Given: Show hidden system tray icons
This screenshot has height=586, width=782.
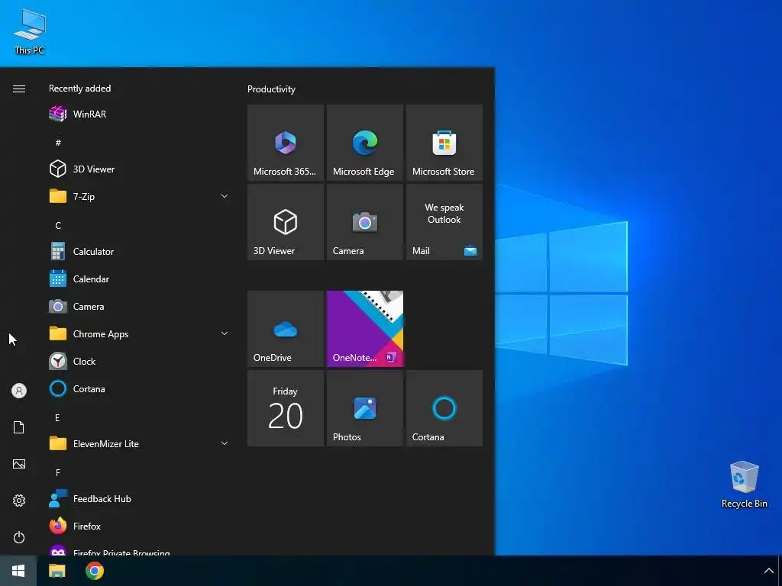Looking at the screenshot, I should point(768,571).
